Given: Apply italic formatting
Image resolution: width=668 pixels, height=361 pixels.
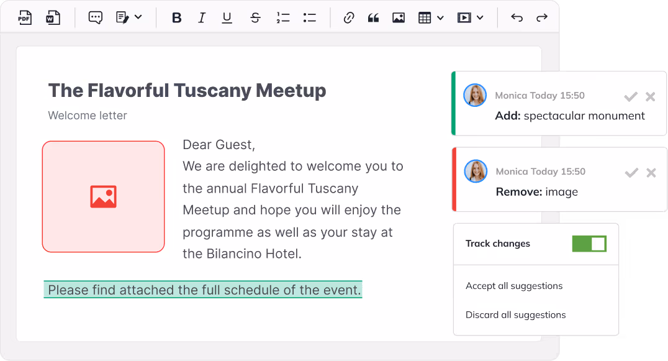Looking at the screenshot, I should pos(202,17).
